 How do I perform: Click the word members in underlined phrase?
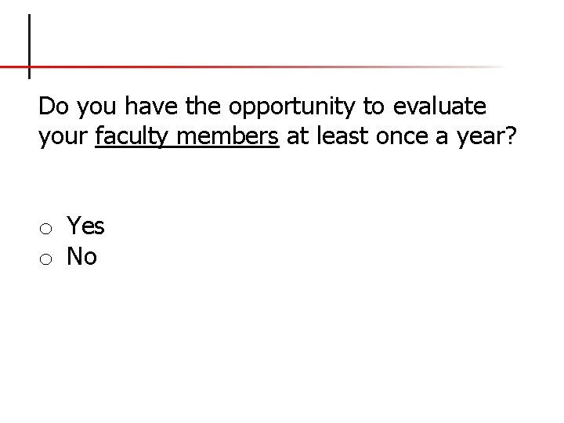click(228, 136)
